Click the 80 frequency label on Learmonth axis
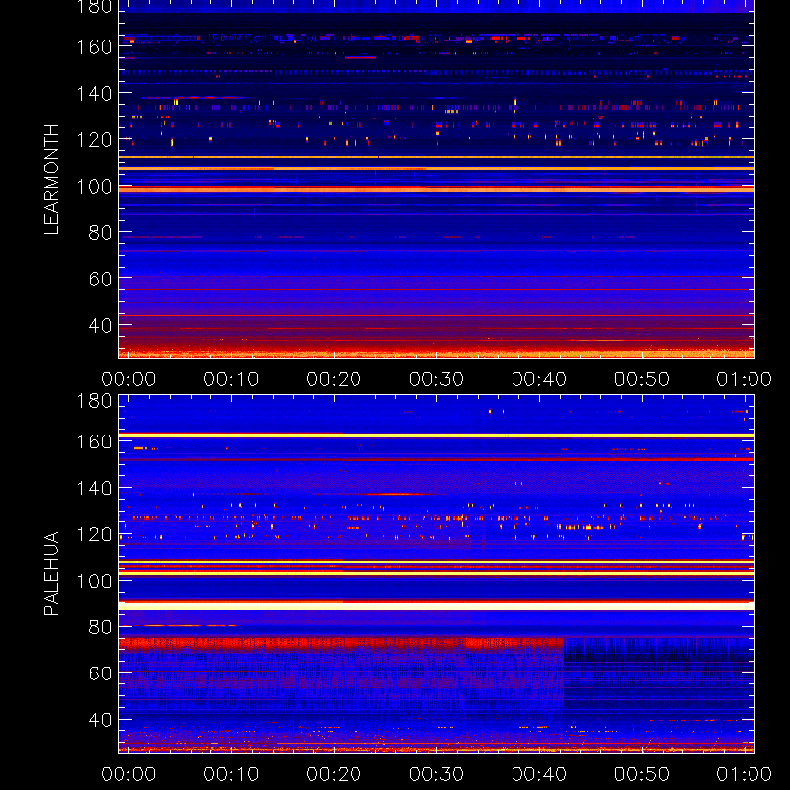The height and width of the screenshot is (790, 790). point(100,233)
